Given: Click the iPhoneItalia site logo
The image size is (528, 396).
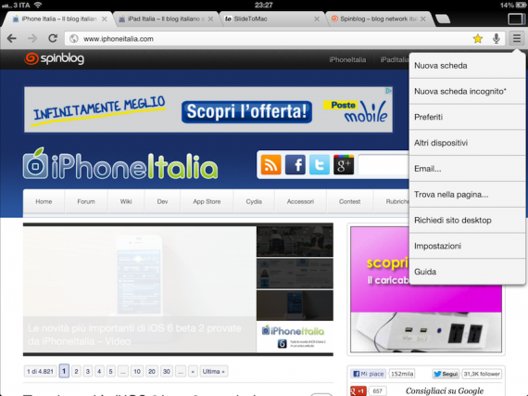Looking at the screenshot, I should click(x=120, y=164).
